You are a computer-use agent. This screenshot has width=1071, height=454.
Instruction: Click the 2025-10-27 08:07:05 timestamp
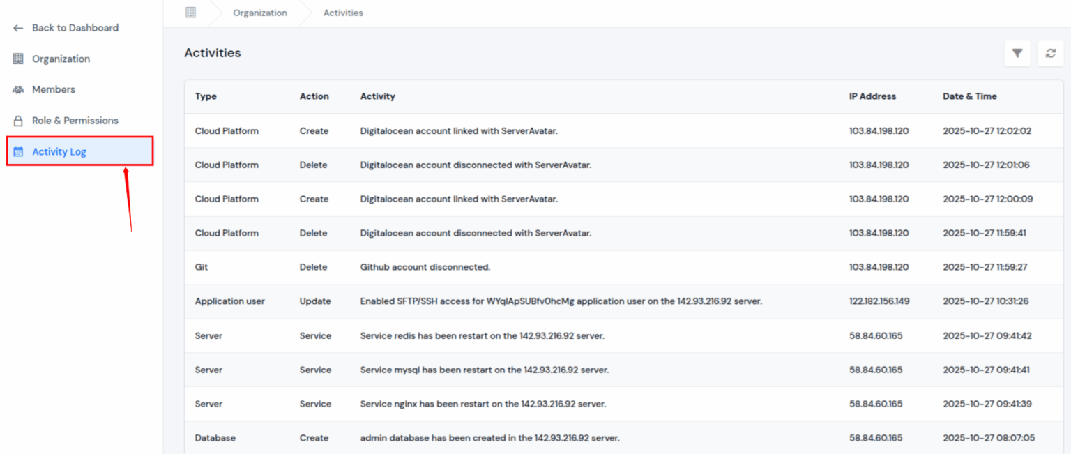(989, 438)
